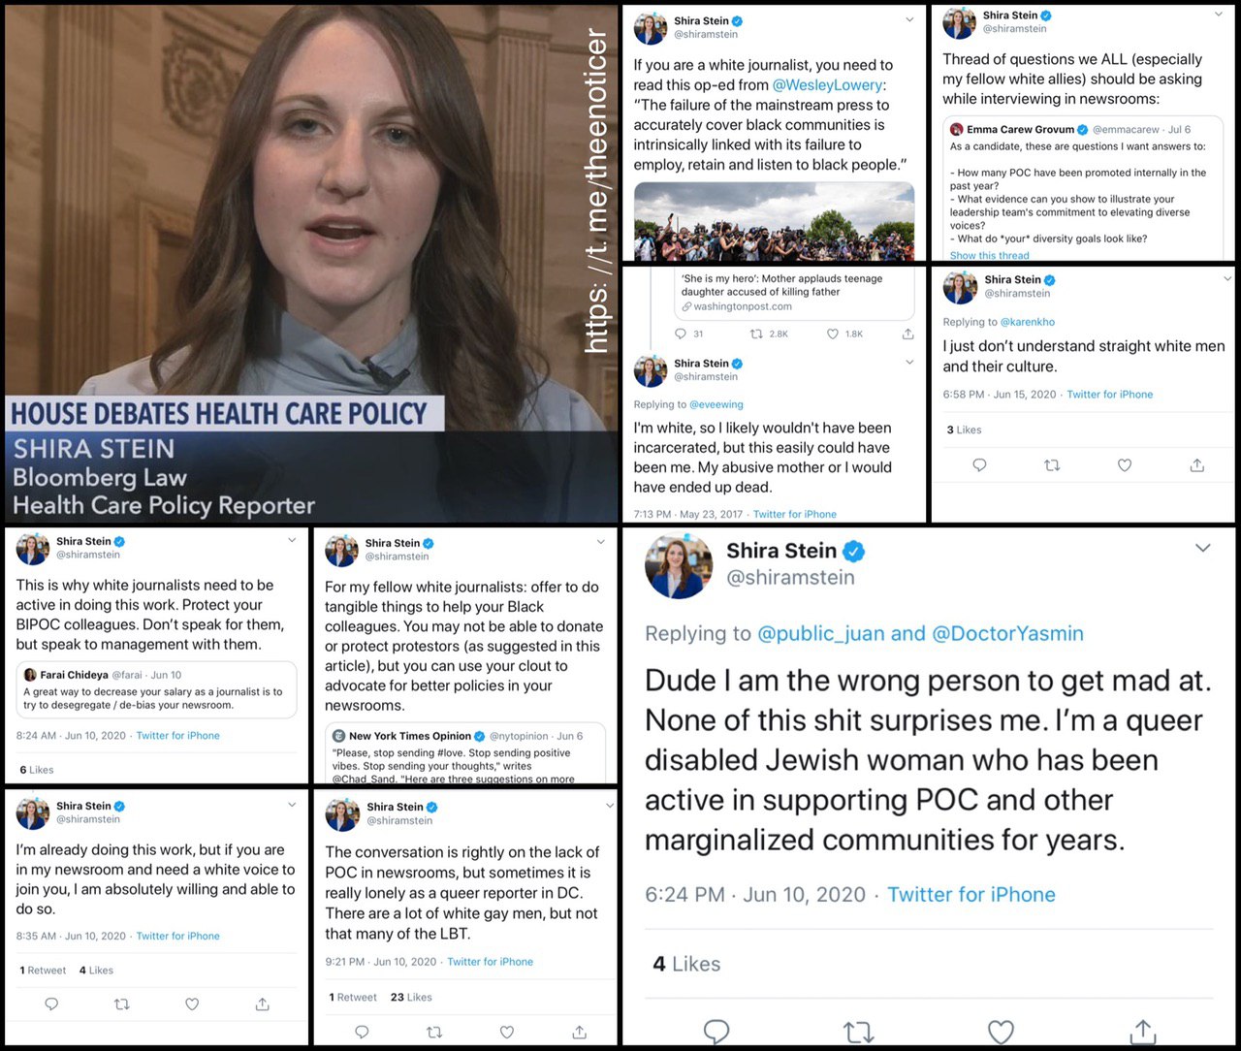The height and width of the screenshot is (1051, 1241).
Task: Open the @WesleyLowery mention link
Action: point(828,85)
